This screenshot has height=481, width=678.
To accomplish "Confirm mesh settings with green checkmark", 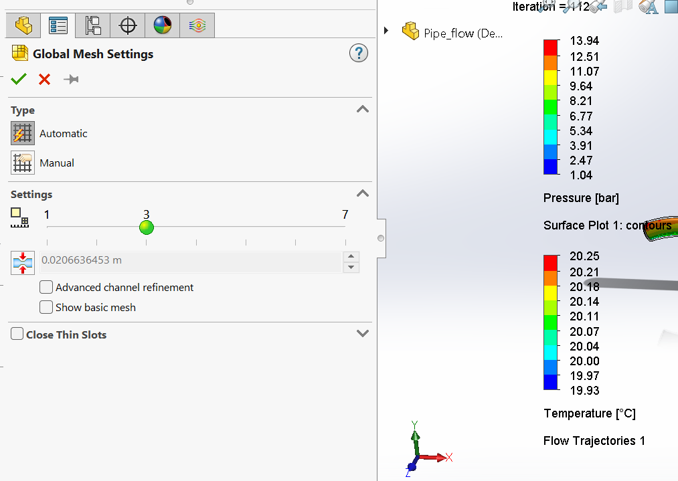I will click(19, 79).
